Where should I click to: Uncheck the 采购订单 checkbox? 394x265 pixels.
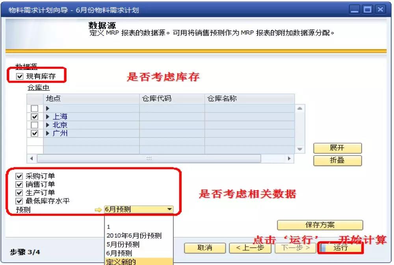pyautogui.click(x=19, y=177)
